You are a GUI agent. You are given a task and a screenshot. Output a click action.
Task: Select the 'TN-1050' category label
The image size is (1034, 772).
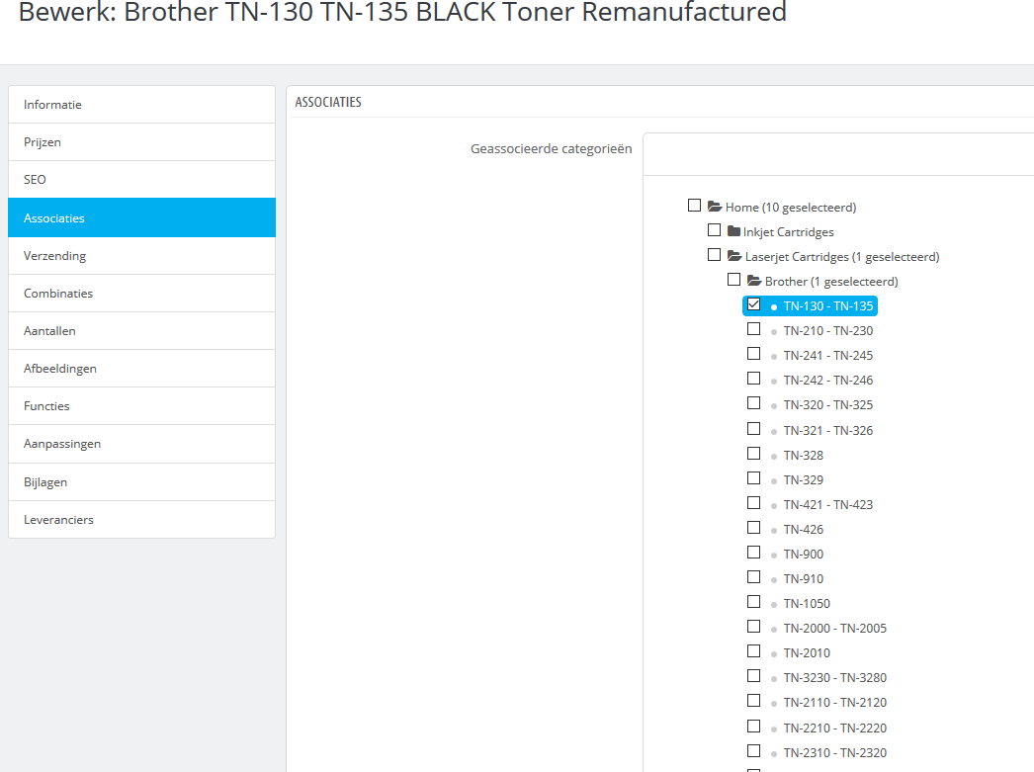(x=807, y=604)
